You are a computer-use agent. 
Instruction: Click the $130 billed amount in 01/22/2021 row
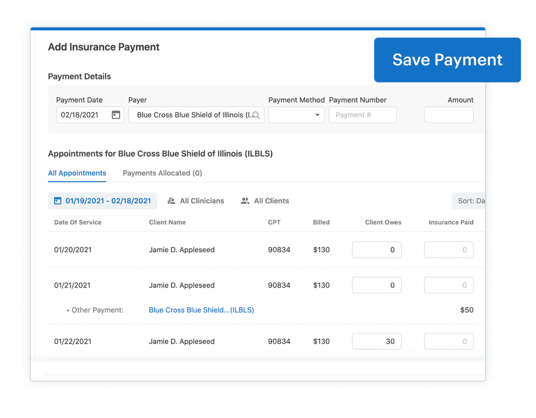click(321, 341)
